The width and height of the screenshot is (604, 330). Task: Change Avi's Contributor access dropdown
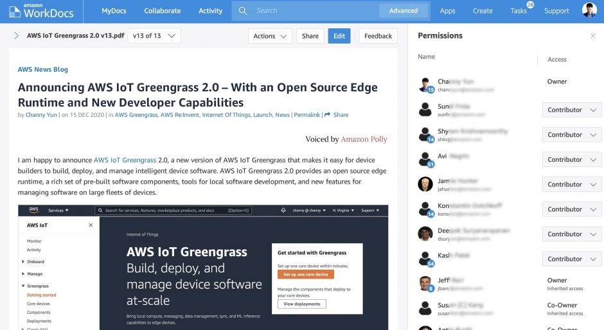pyautogui.click(x=572, y=159)
